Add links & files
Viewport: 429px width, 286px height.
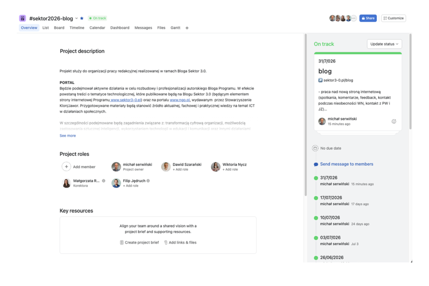tap(180, 242)
